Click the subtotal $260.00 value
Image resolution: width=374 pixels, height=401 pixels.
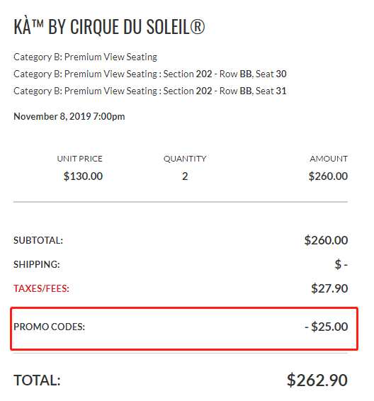326,240
